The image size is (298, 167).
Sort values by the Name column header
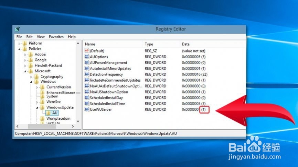[113, 44]
